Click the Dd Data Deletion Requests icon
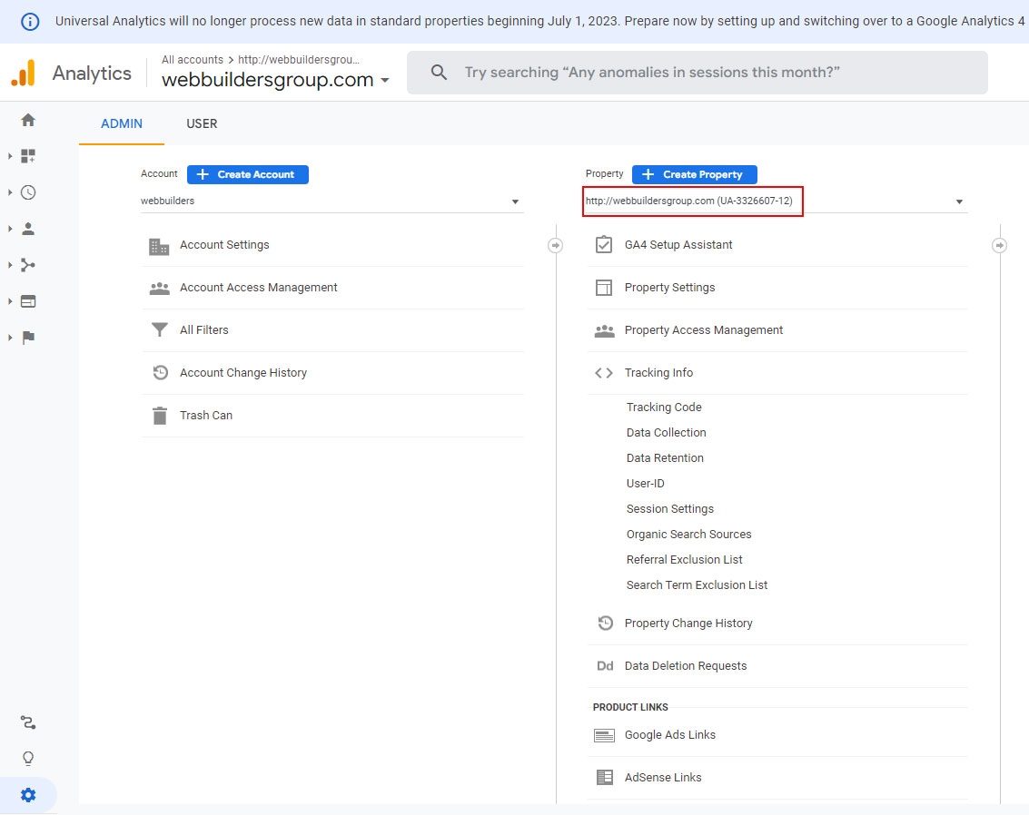 tap(605, 666)
